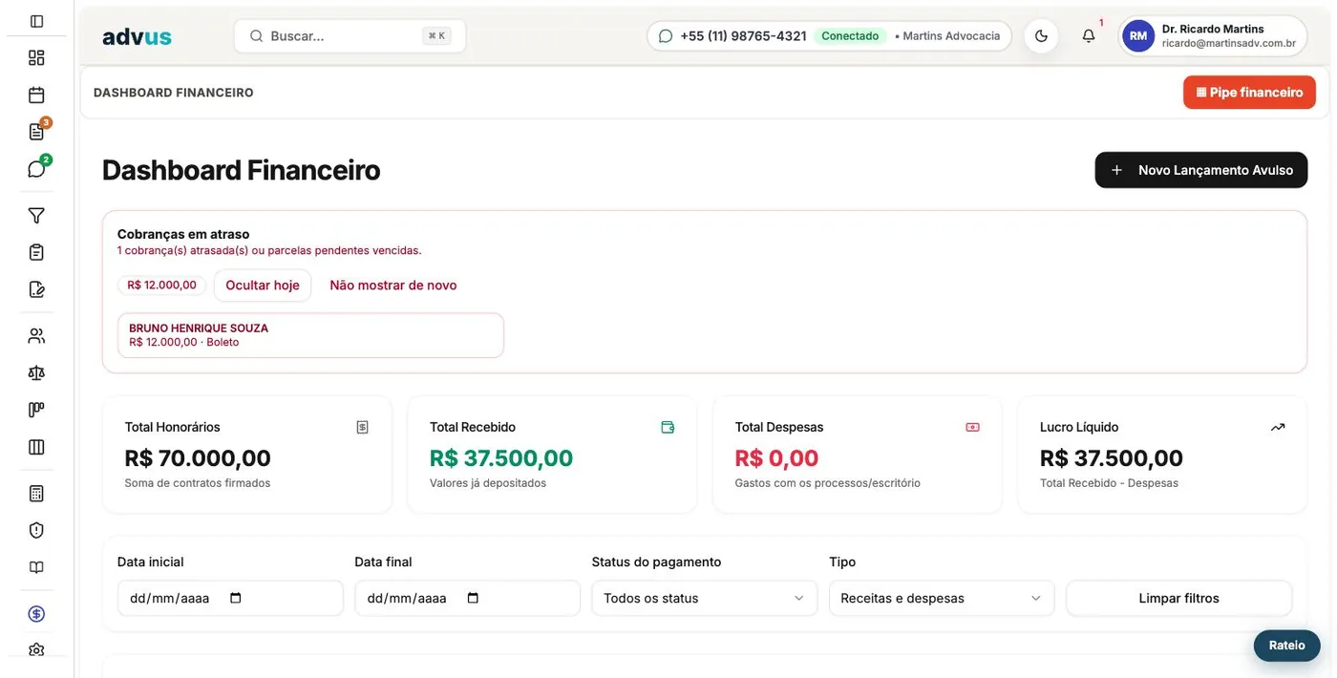This screenshot has width=1337, height=678.
Task: Expand the Tipo dropdown showing Receitas e despesas
Action: pos(942,598)
